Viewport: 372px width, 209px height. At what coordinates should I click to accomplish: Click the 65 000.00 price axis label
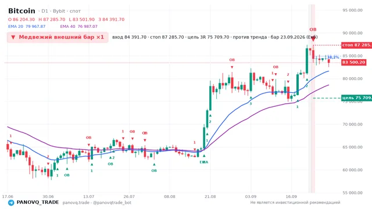point(353,147)
